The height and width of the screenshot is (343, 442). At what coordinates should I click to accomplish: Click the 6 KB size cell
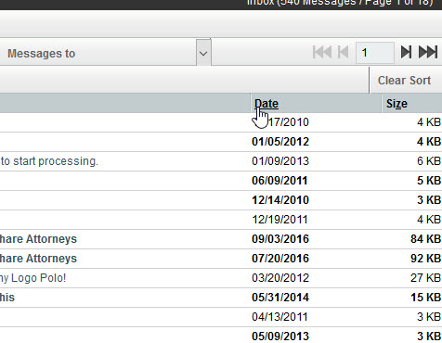click(429, 161)
